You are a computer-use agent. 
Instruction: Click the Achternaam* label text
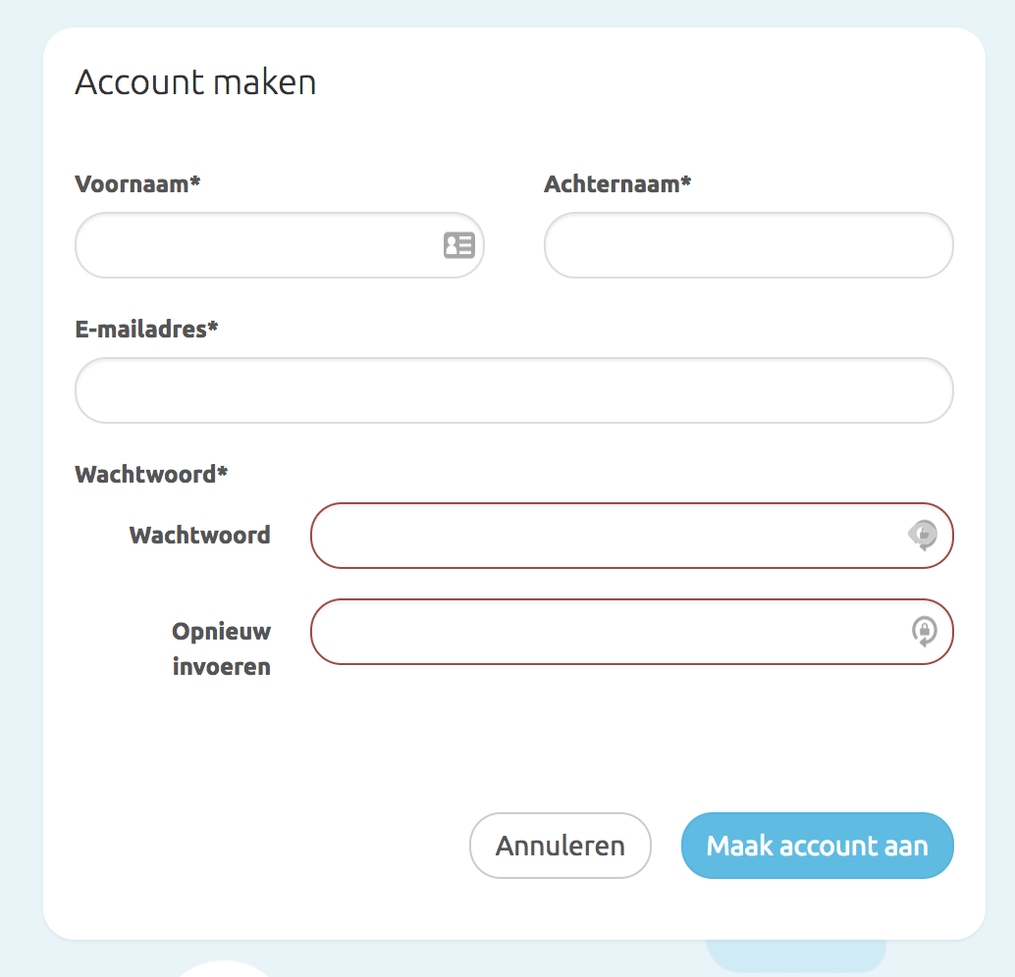click(x=617, y=183)
